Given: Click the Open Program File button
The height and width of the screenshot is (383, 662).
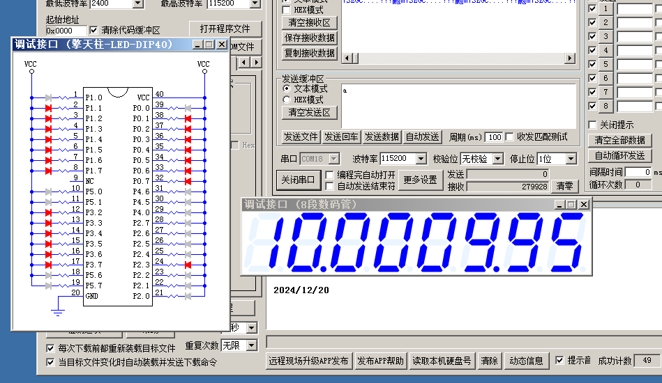Looking at the screenshot, I should coord(225,29).
